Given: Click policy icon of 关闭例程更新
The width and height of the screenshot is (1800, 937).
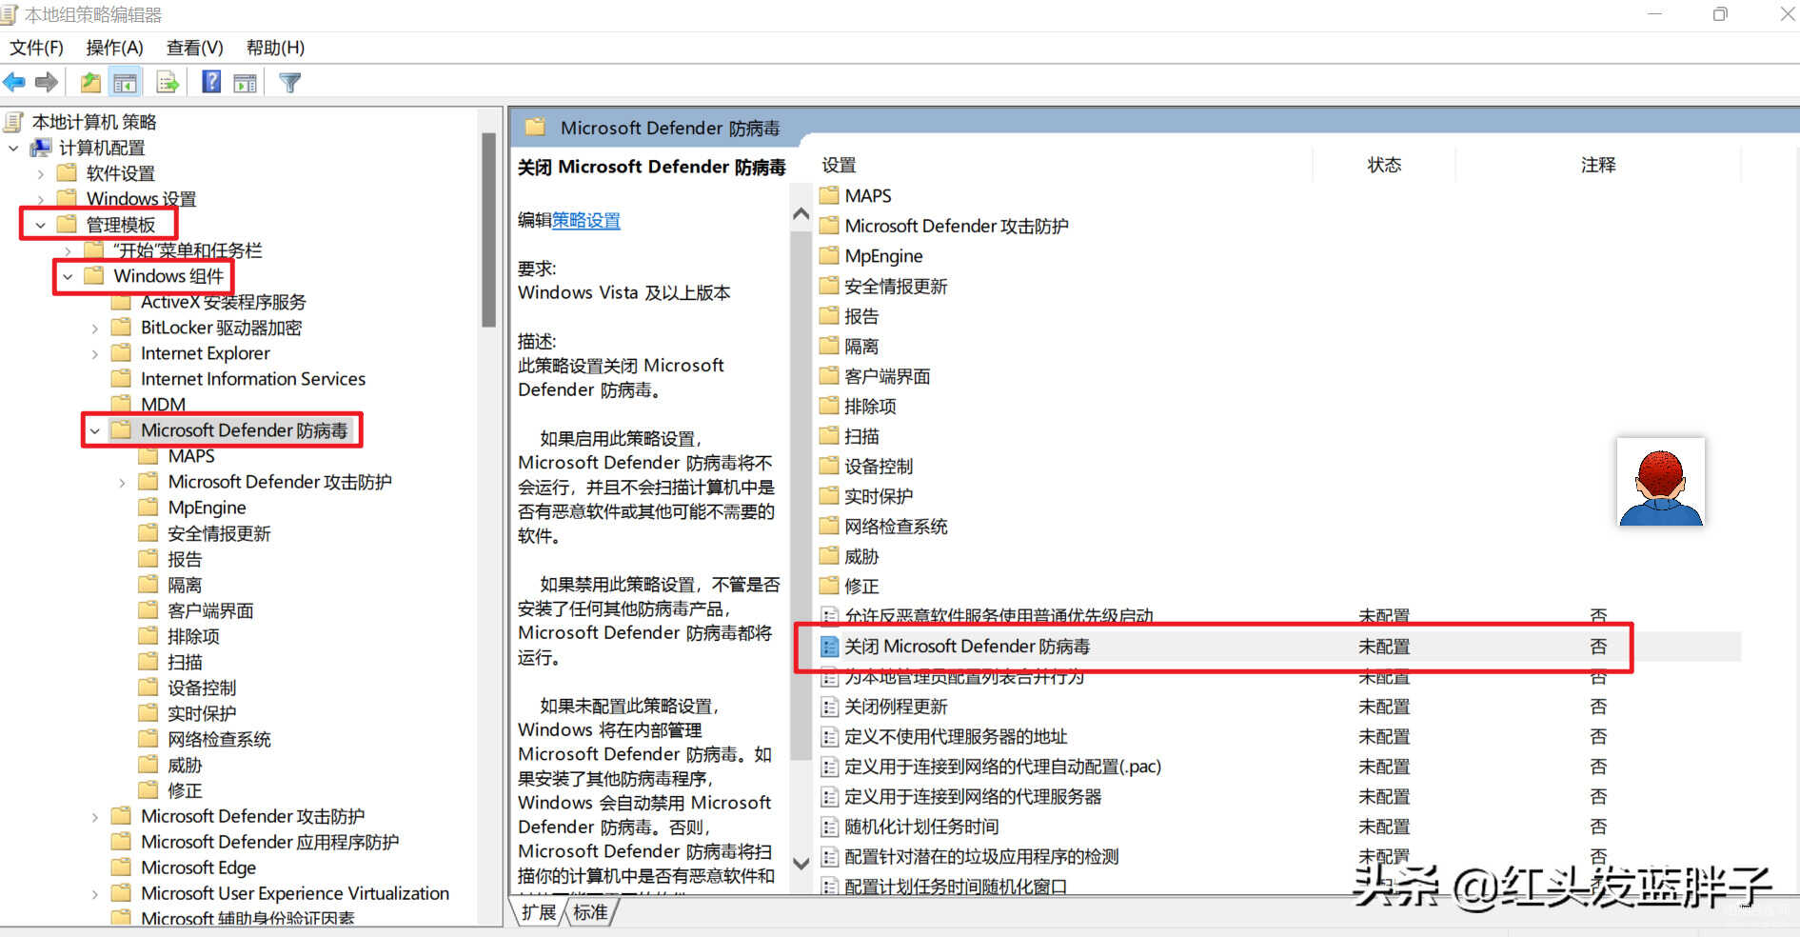Looking at the screenshot, I should [830, 707].
